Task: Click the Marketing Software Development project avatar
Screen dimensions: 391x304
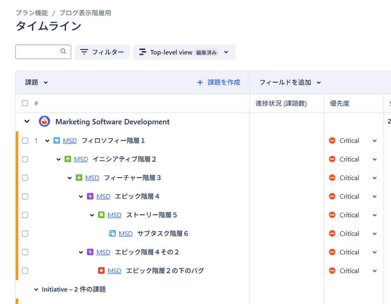Action: [45, 121]
